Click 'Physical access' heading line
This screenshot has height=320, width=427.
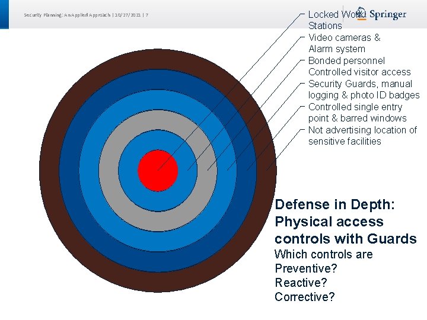[x=329, y=222]
